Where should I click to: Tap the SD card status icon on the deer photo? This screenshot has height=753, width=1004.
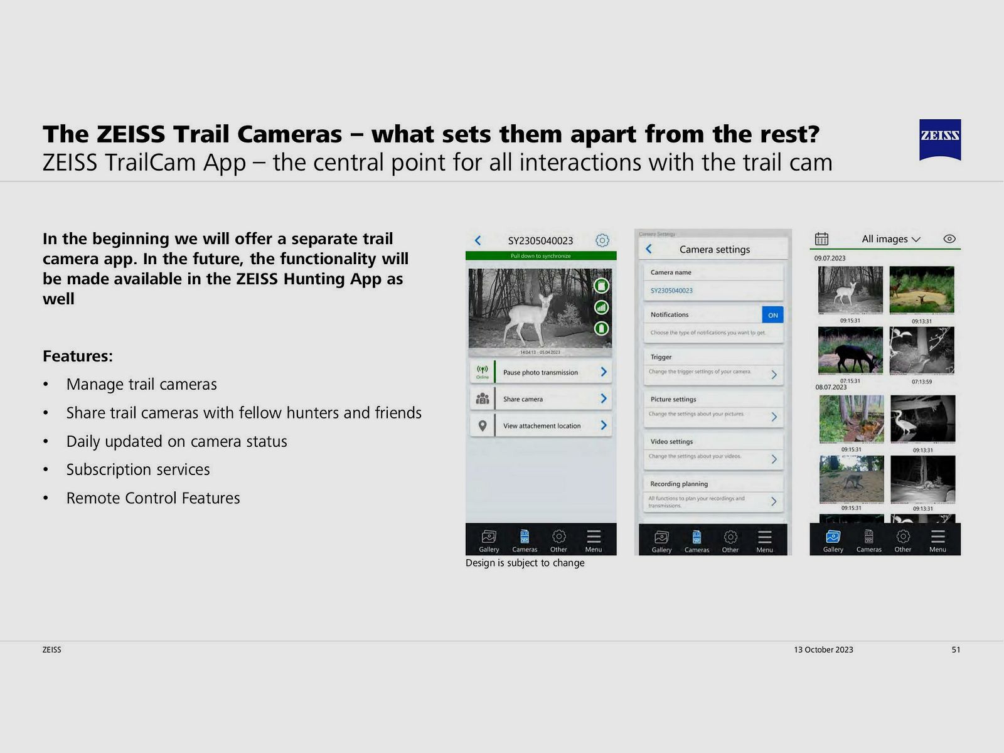point(601,286)
